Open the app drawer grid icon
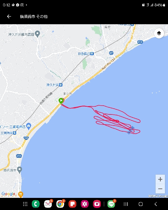Image resolution: width=168 pixels, height=210 pixels. (25, 204)
